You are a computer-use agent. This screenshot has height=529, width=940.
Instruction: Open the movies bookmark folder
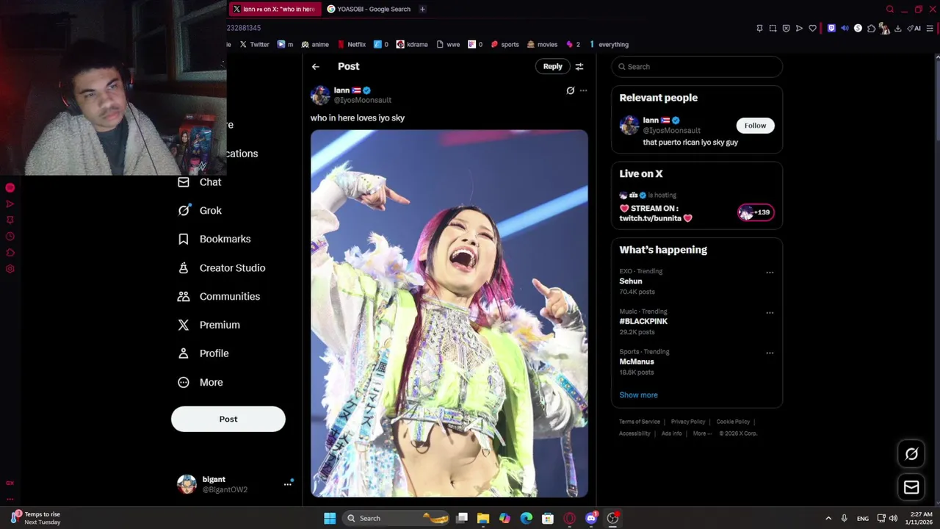[542, 45]
